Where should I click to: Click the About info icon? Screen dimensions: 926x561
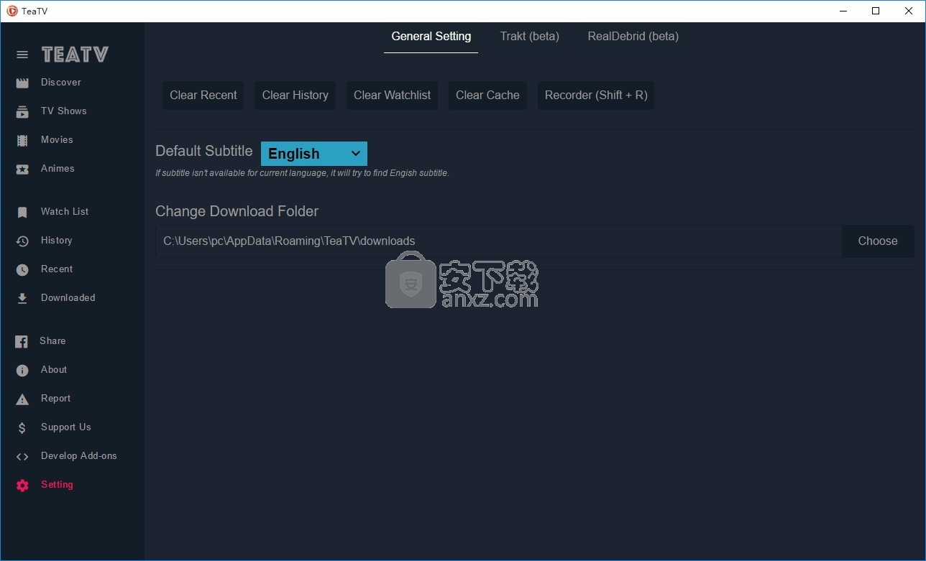point(22,370)
